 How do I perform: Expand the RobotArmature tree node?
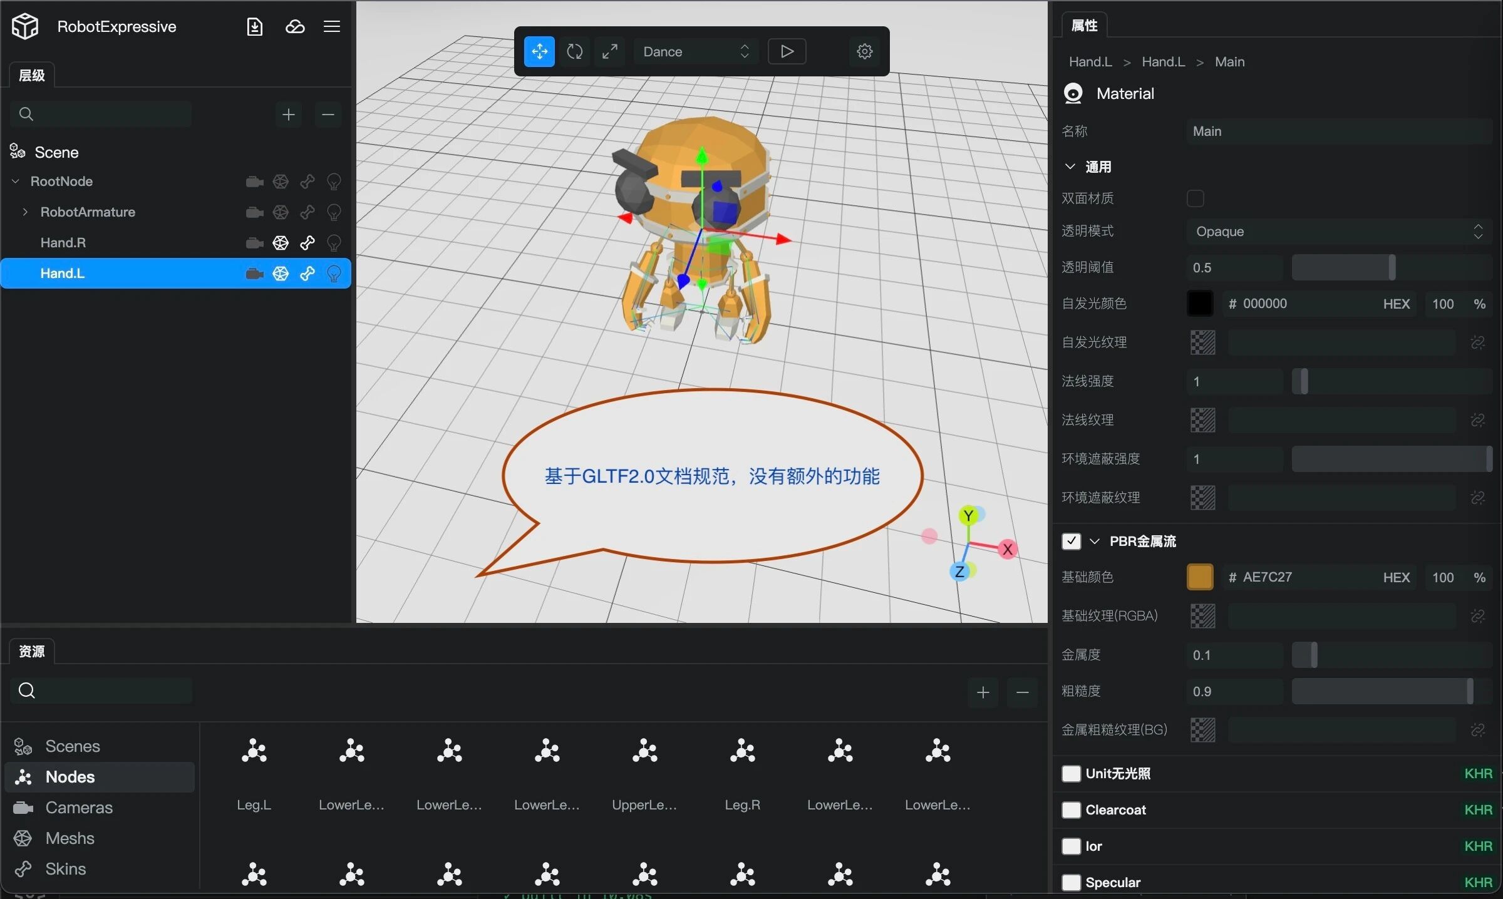coord(25,212)
